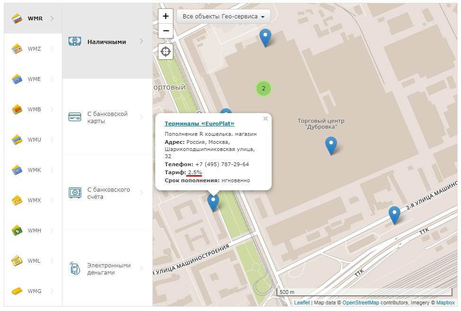The image size is (461, 311).
Task: Choose 'С банковского счёта' option
Action: [x=108, y=193]
